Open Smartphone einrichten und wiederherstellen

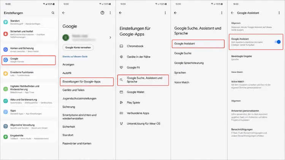tap(79, 117)
